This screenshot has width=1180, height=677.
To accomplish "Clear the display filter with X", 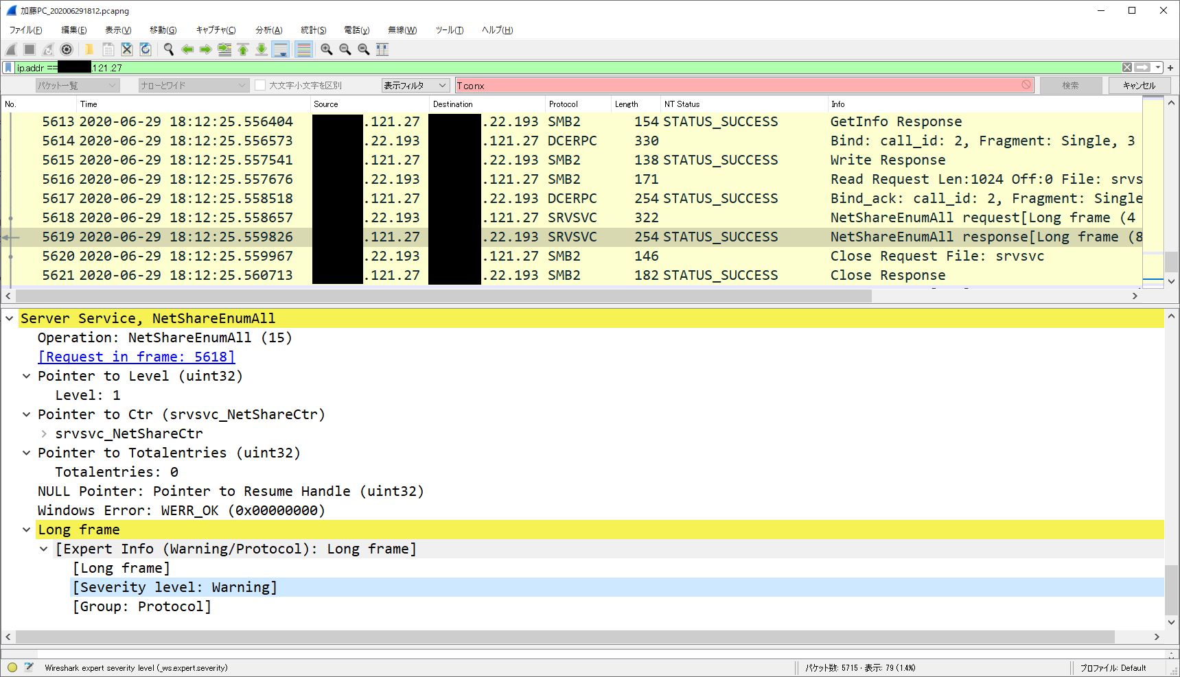I will coord(1127,67).
